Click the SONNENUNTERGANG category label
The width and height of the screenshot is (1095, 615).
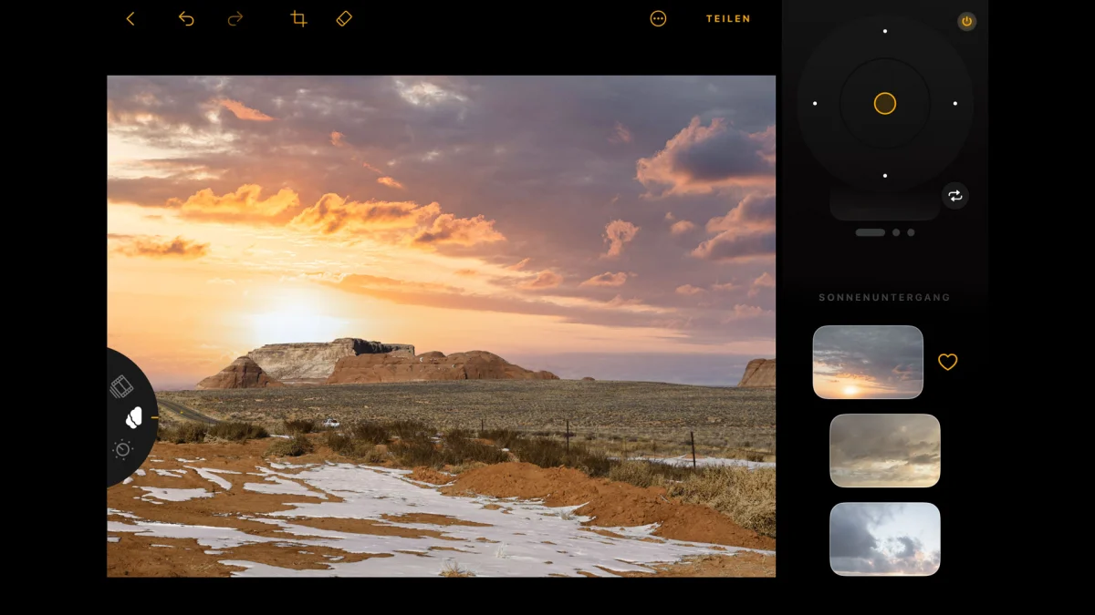tap(884, 298)
